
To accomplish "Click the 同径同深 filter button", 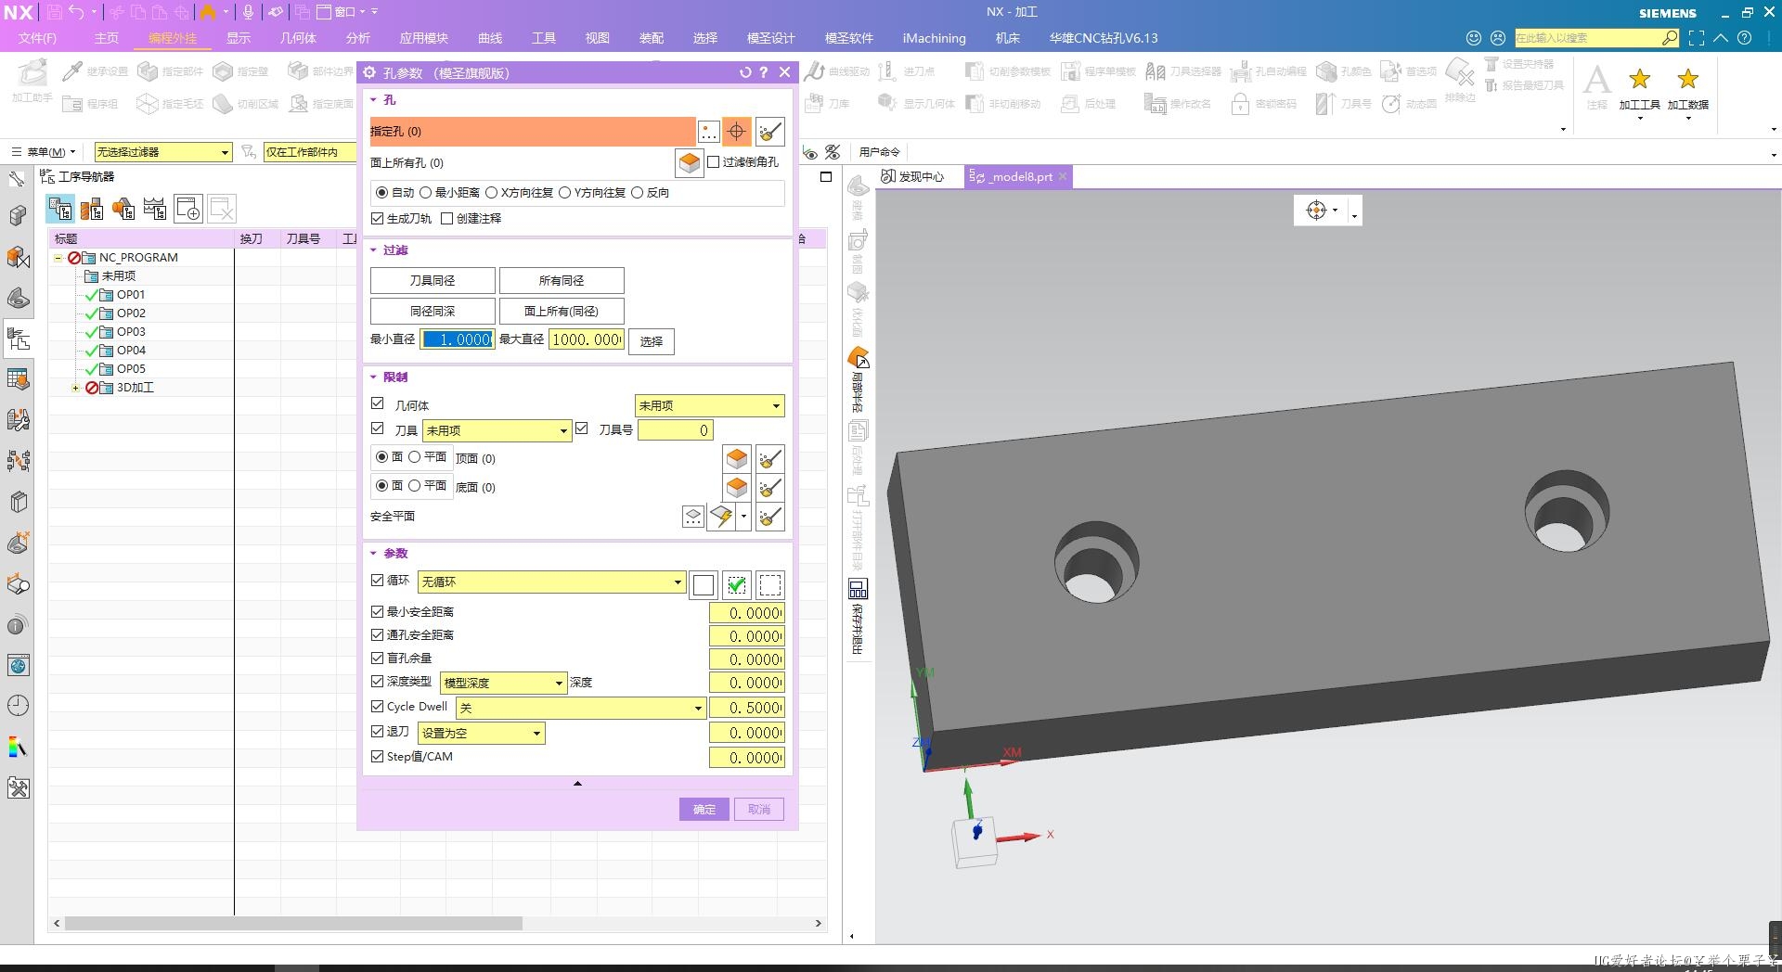I will coord(433,312).
